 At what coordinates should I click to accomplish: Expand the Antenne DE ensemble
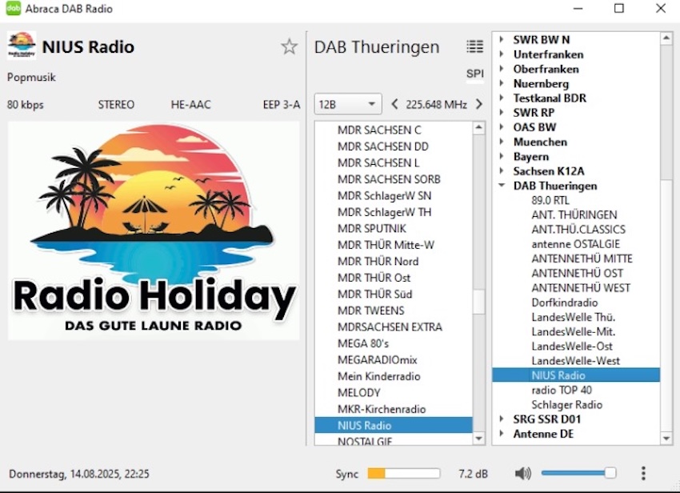click(502, 434)
